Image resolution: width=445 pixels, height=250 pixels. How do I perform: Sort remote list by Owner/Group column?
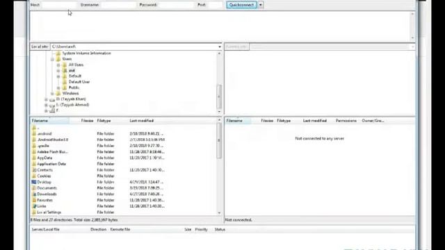[x=373, y=121]
